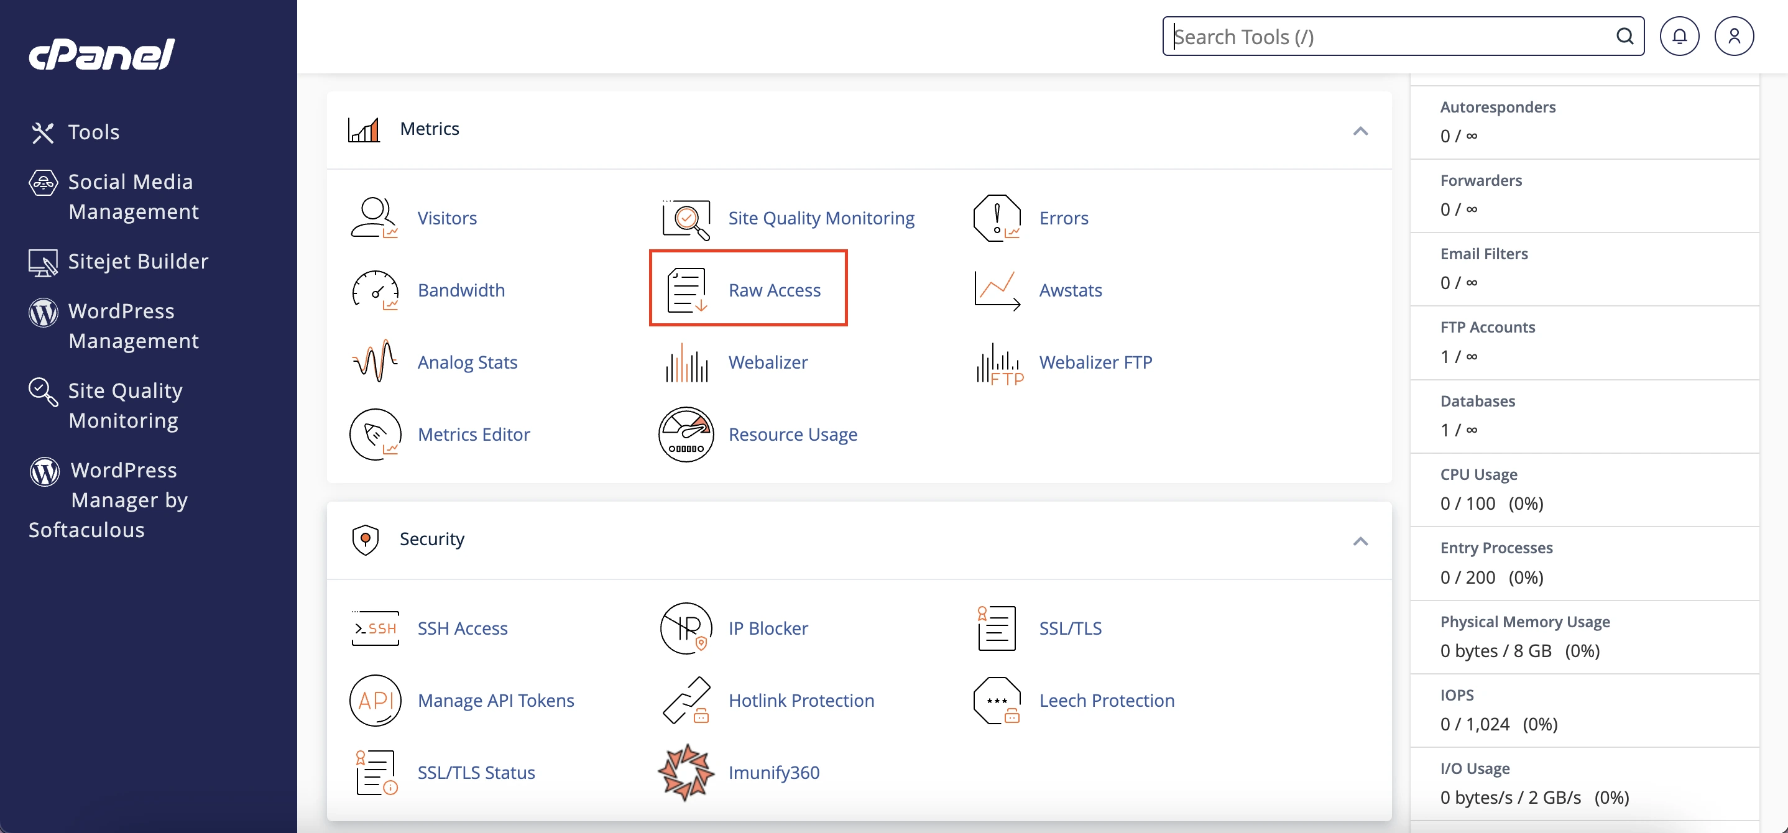The width and height of the screenshot is (1788, 833).
Task: Open the Leech Protection icon
Action: [997, 701]
